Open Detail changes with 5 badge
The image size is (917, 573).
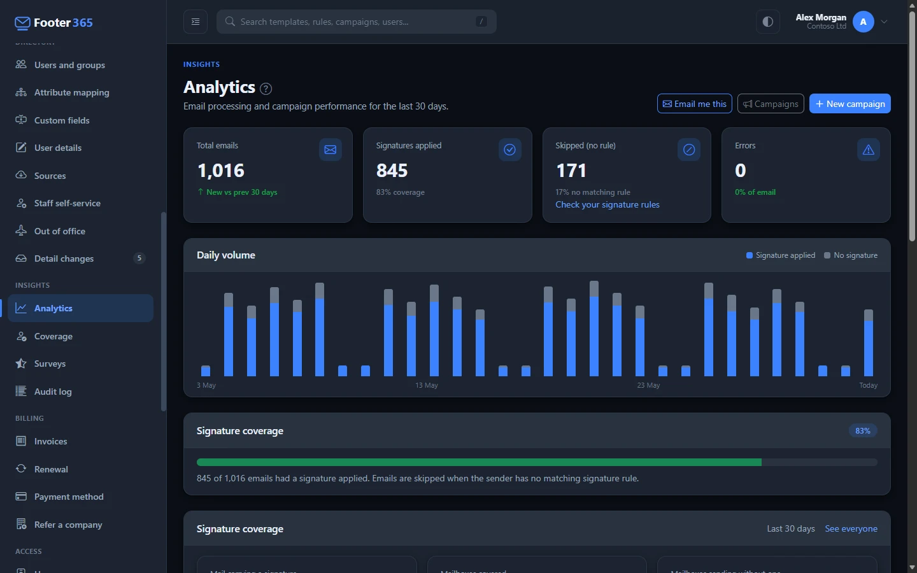[x=81, y=258]
